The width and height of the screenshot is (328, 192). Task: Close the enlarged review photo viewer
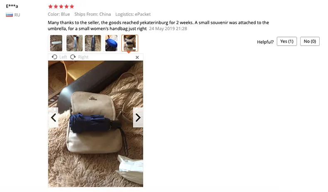(137, 57)
